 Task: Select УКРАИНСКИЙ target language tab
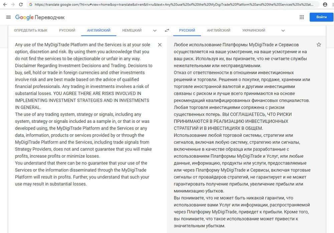(x=254, y=30)
